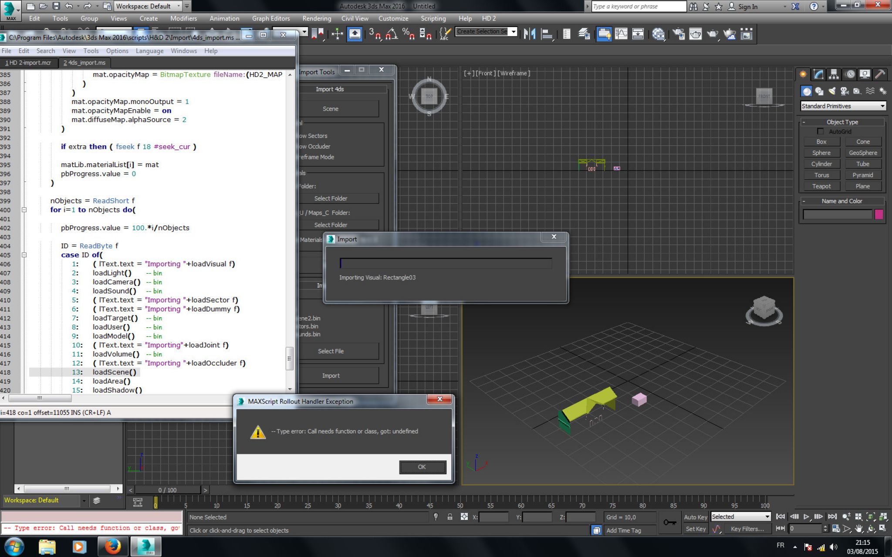Click the Play Animation button
892x557 pixels.
click(x=806, y=517)
